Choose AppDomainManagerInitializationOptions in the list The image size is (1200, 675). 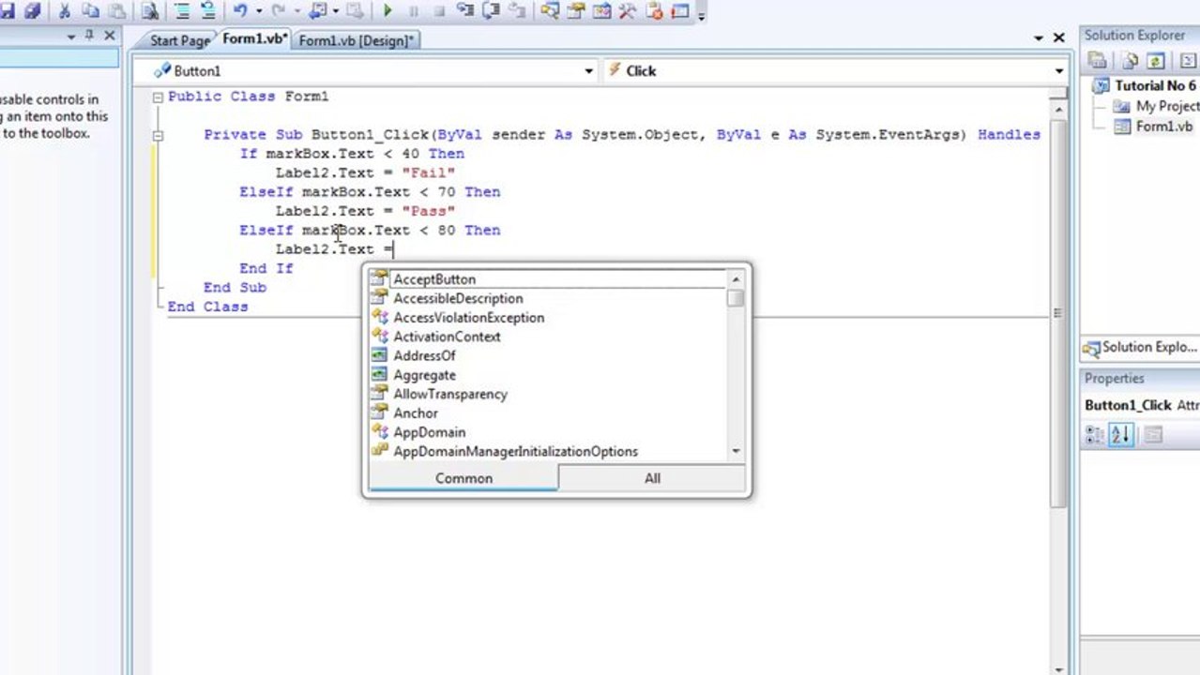point(547,452)
